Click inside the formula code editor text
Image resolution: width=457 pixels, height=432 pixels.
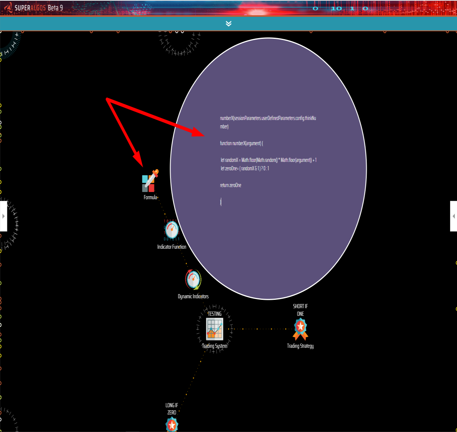pos(268,160)
